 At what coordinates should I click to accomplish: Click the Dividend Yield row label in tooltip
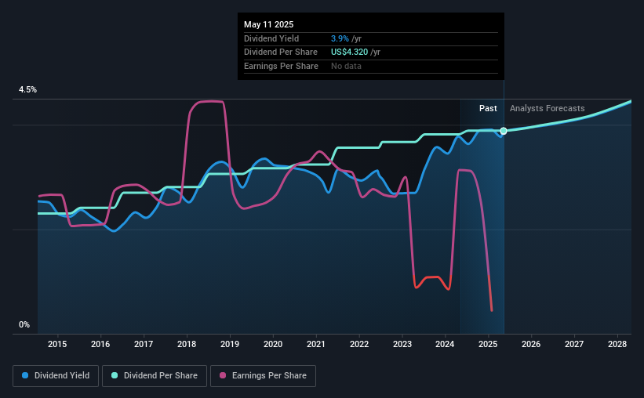pos(271,38)
